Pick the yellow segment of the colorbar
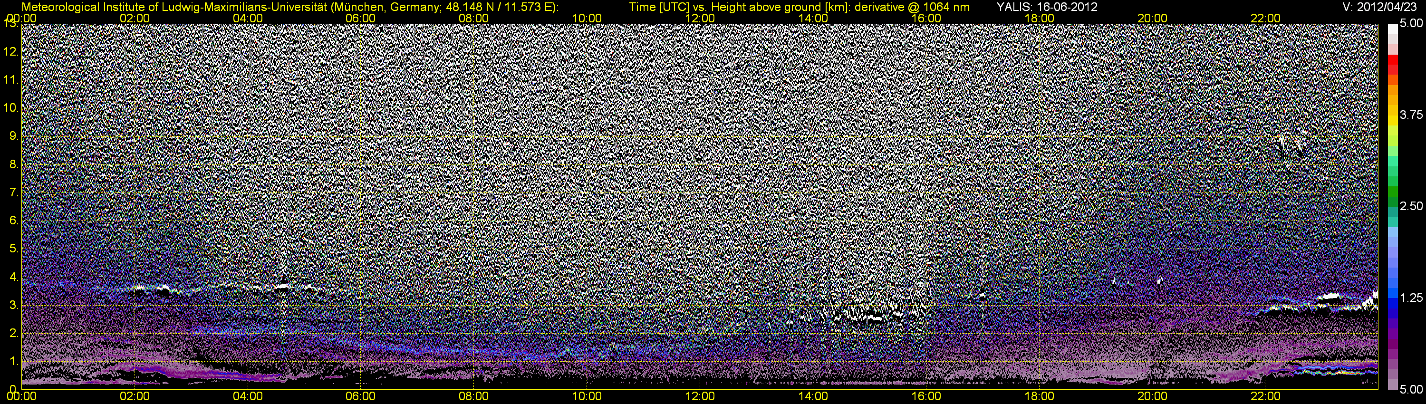Viewport: 1426px width, 404px height. [x=1392, y=121]
